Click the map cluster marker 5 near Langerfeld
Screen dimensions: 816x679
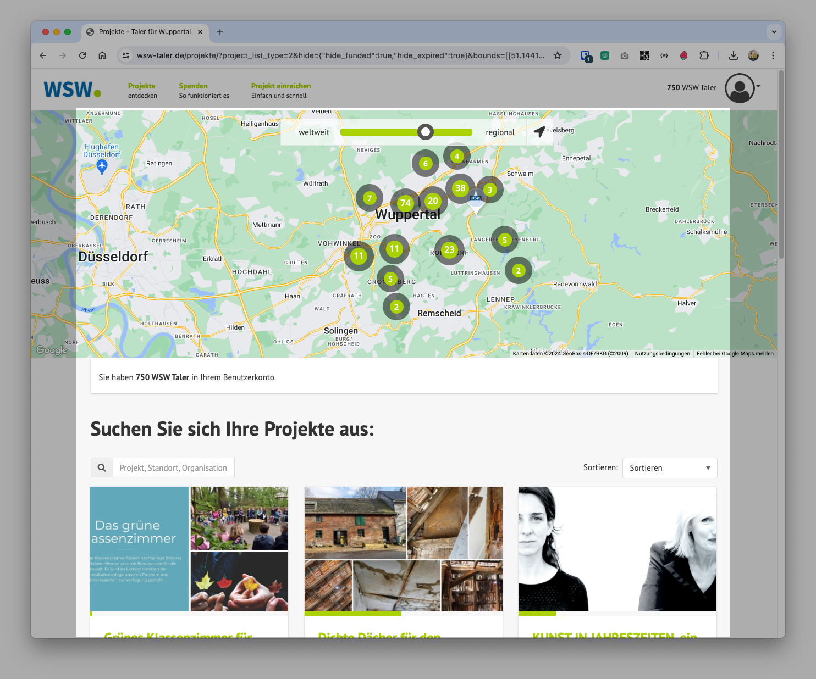click(505, 240)
